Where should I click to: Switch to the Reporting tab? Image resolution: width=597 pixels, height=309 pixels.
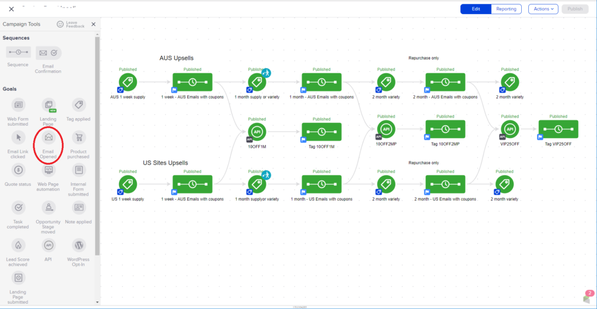coord(505,9)
